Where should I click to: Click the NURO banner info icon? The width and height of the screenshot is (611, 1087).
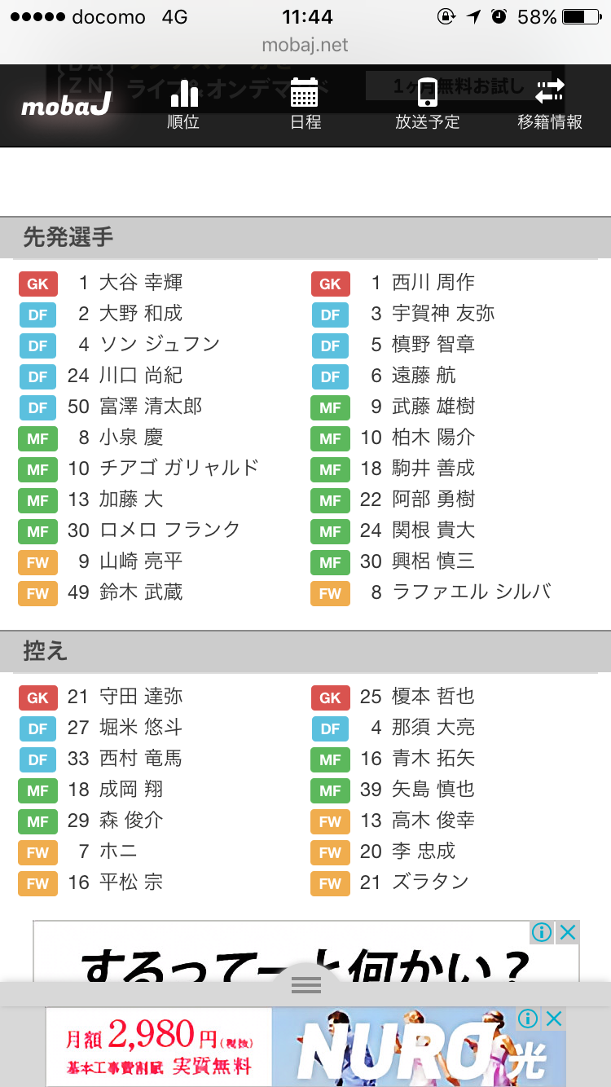528,1019
